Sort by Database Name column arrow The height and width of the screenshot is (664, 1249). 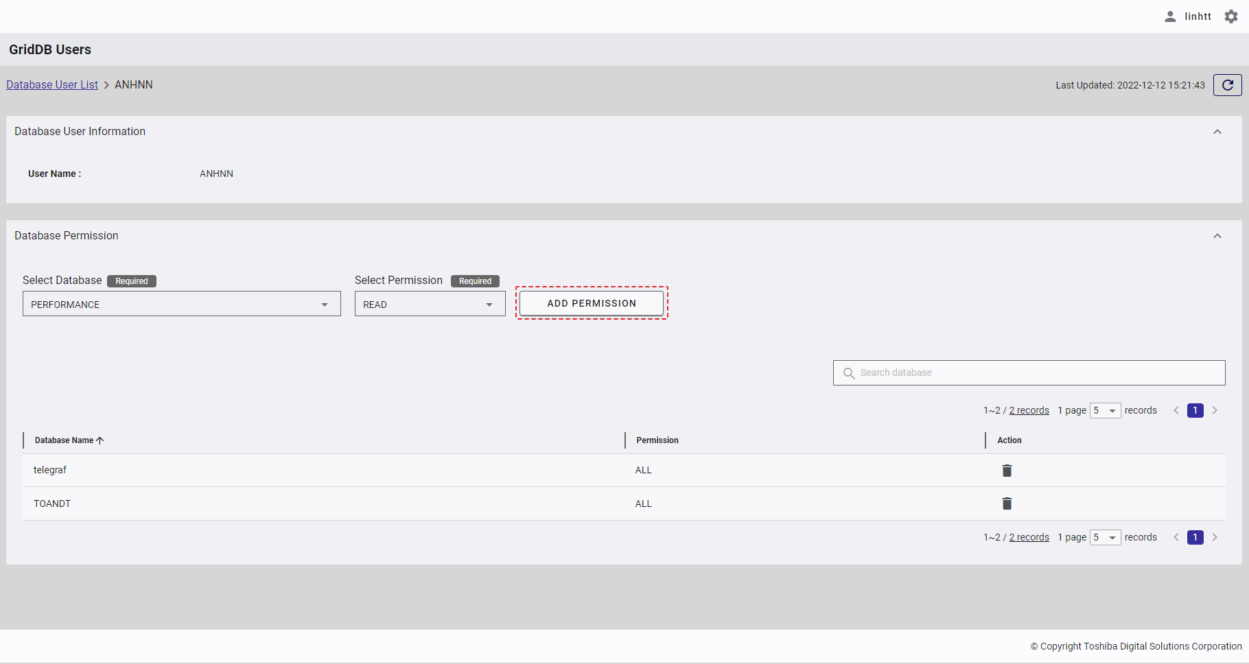point(100,440)
